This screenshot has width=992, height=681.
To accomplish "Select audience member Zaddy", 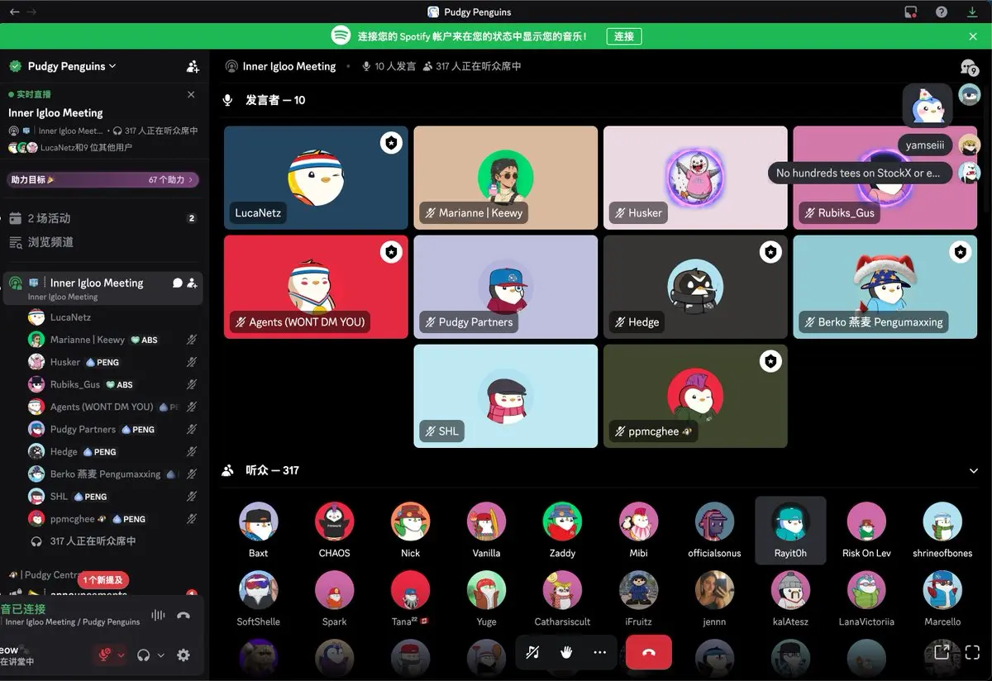I will (x=562, y=531).
